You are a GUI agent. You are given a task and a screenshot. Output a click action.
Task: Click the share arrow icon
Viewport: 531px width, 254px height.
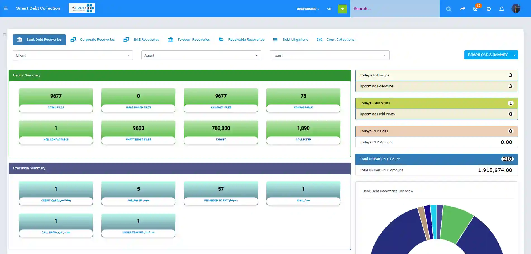pyautogui.click(x=463, y=9)
